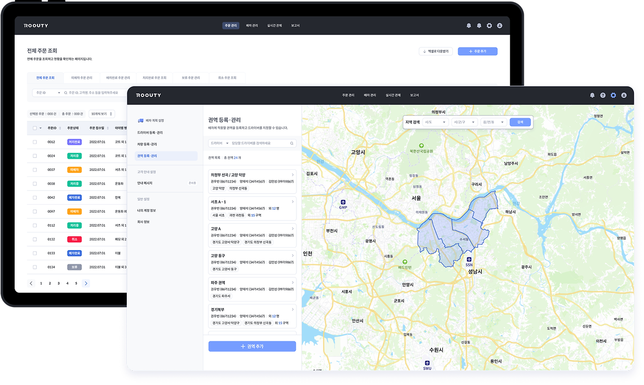This screenshot has width=644, height=385.
Task: Open the settings gear in the front window header
Action: coord(613,95)
